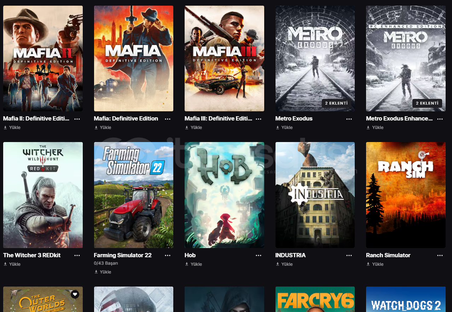Click the Hob cover art
This screenshot has height=312, width=452.
[x=224, y=195]
